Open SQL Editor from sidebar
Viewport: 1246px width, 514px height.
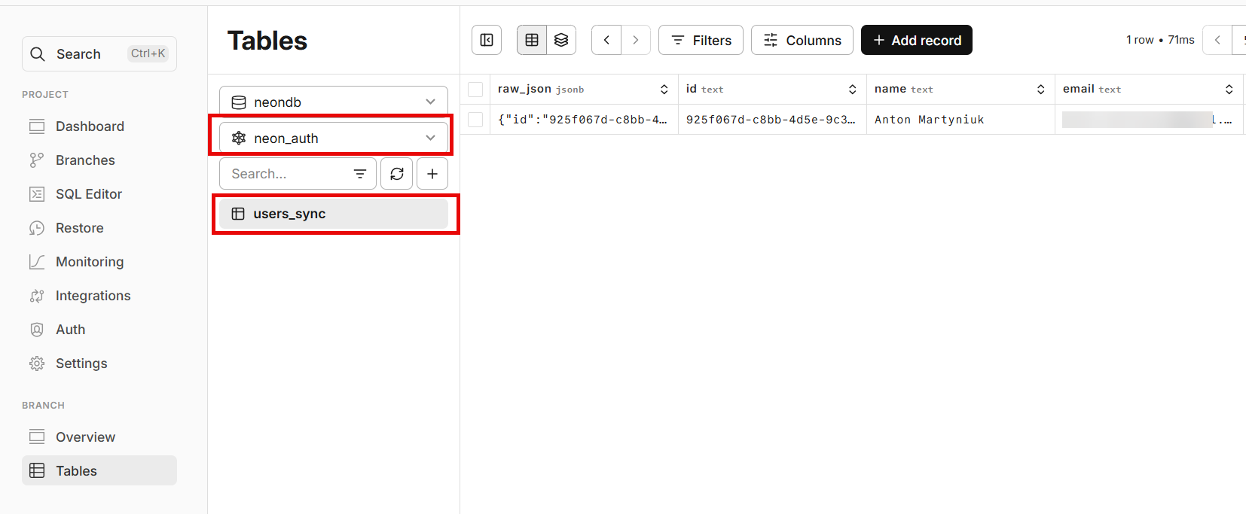(x=88, y=194)
